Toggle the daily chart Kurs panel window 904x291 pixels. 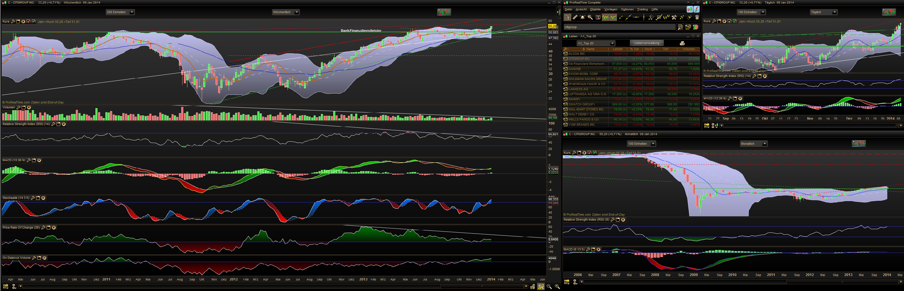click(x=719, y=21)
